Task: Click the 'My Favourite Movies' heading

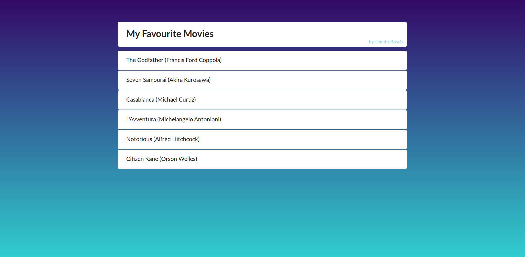Action: tap(170, 34)
